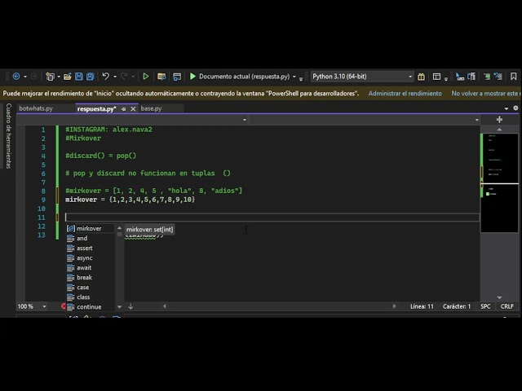Click the Undo arrow icon
This screenshot has height=391, width=522.
pyautogui.click(x=106, y=77)
